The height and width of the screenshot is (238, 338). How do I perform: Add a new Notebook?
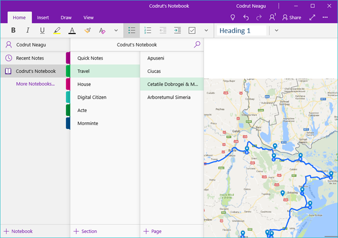[18, 231]
